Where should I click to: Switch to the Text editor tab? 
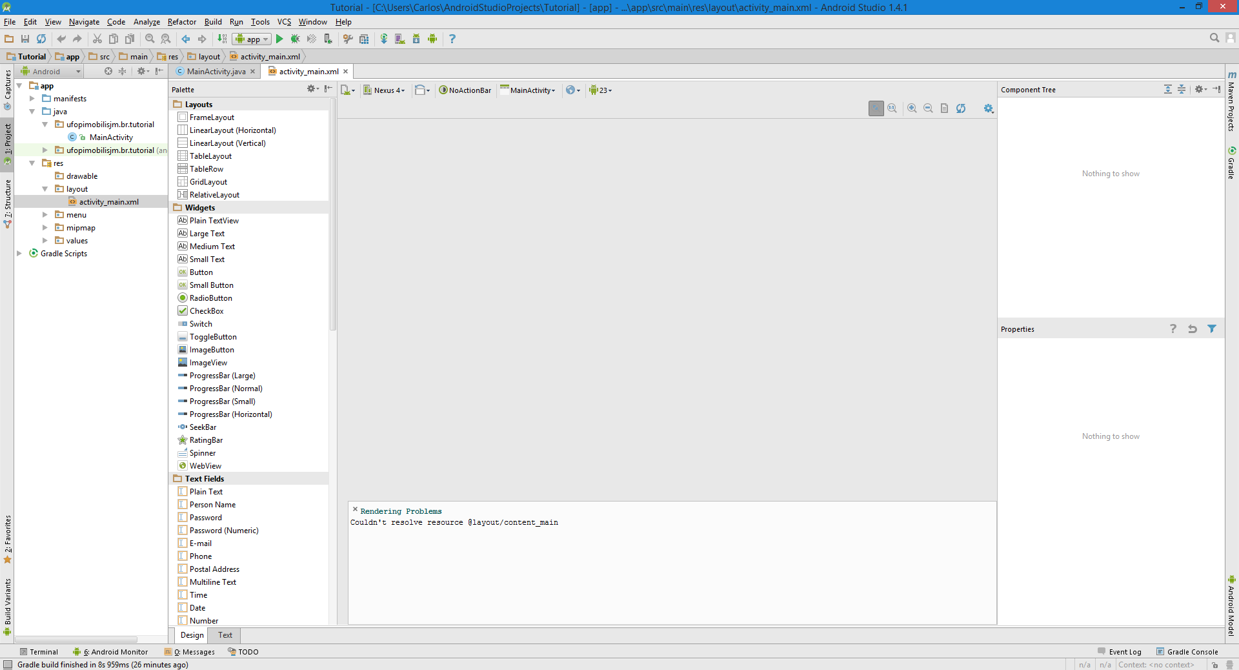tap(225, 635)
